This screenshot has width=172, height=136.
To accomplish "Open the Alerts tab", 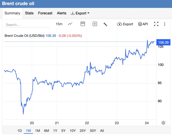I will click(x=62, y=13).
